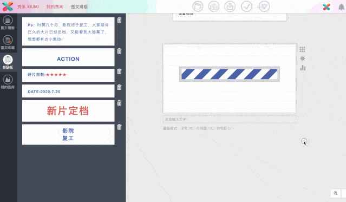The image size is (346, 202).
Task: Click the 基础格式 settings line
Action: tap(197, 128)
